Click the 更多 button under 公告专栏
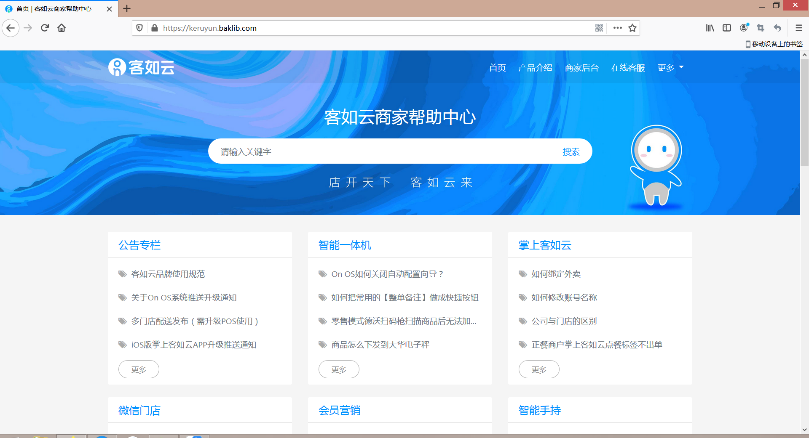809x438 pixels. tap(139, 369)
